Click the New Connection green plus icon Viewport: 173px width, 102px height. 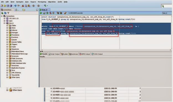click(x=2, y=13)
